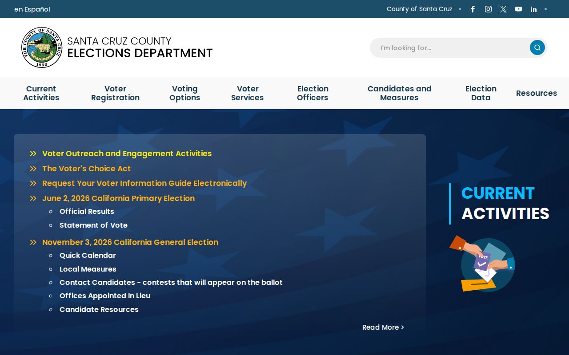Open the Facebook icon link
Image resolution: width=569 pixels, height=355 pixels.
tap(473, 9)
